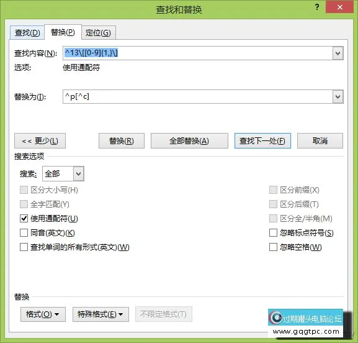Screen dimensions: 358x343
Task: Enable the 同音(英文)(K) checkbox
Action: click(x=24, y=233)
